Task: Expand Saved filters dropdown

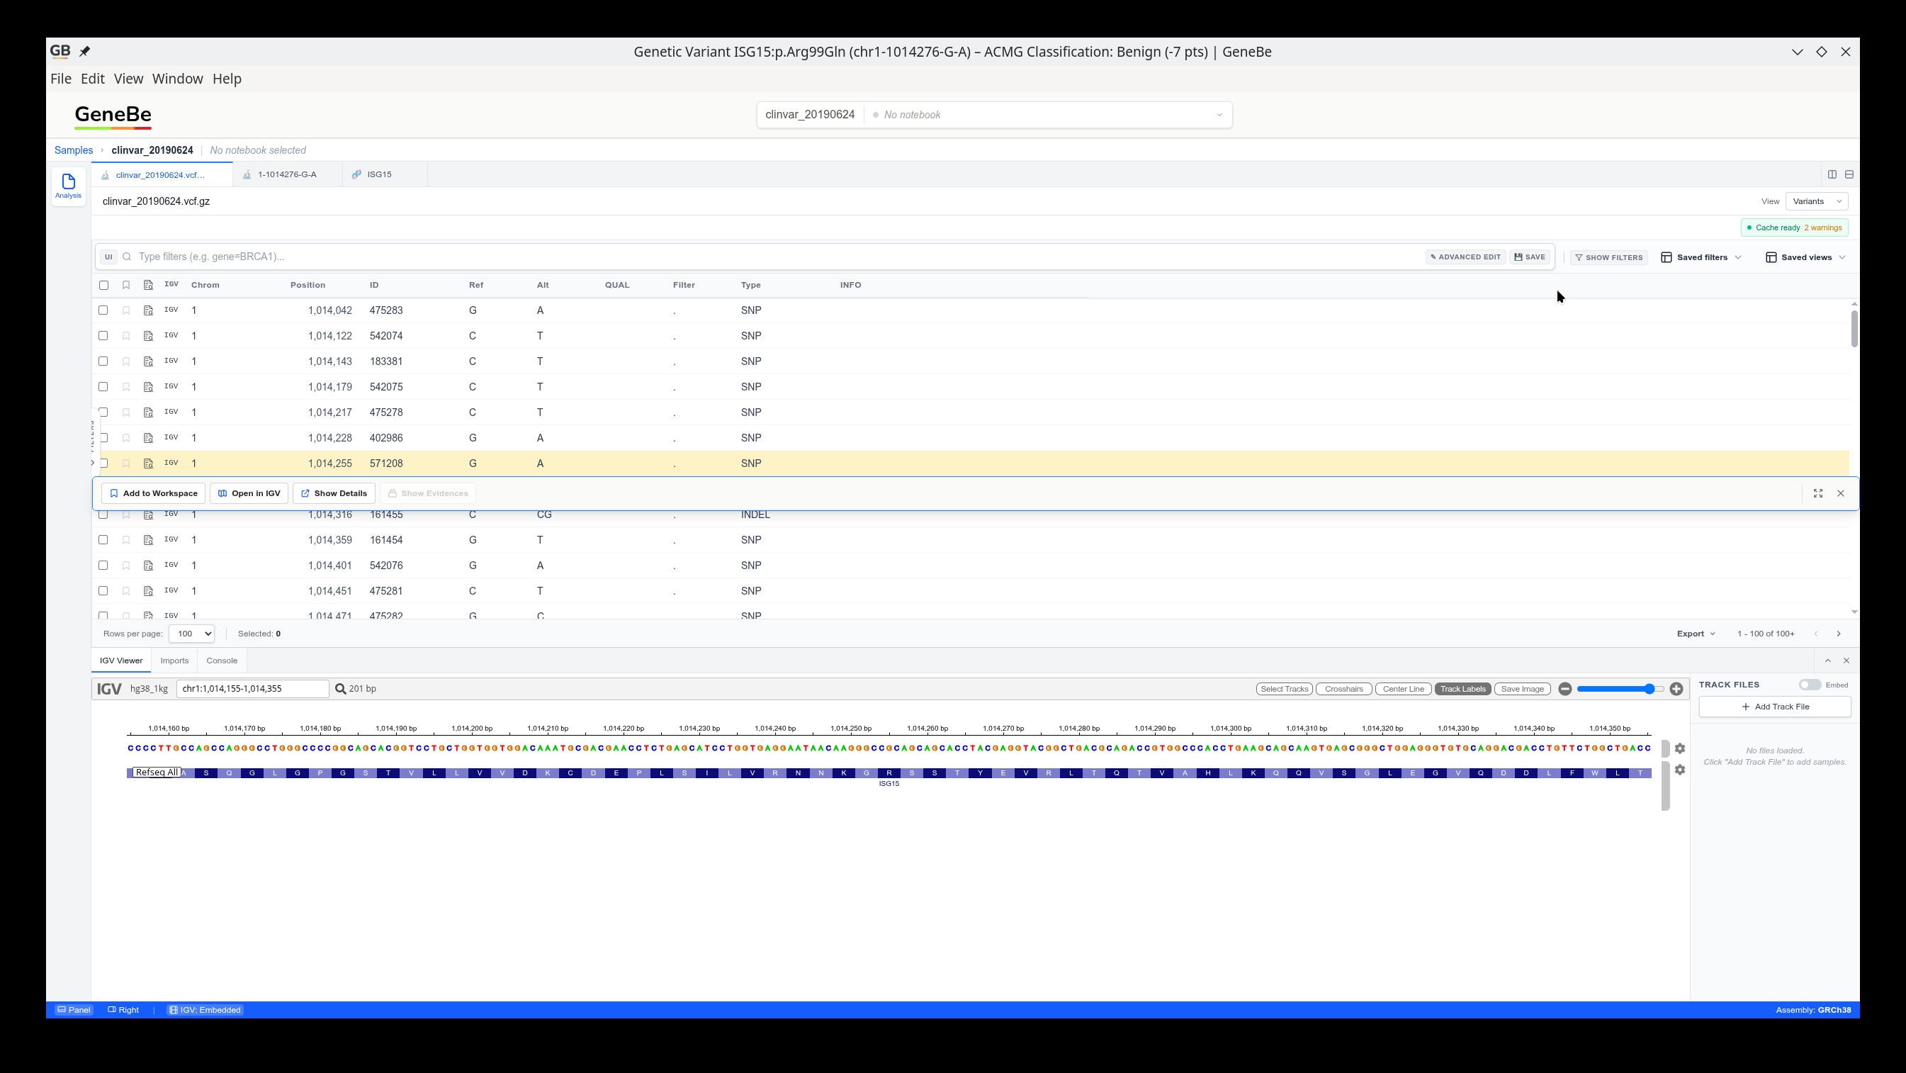Action: click(x=1702, y=257)
